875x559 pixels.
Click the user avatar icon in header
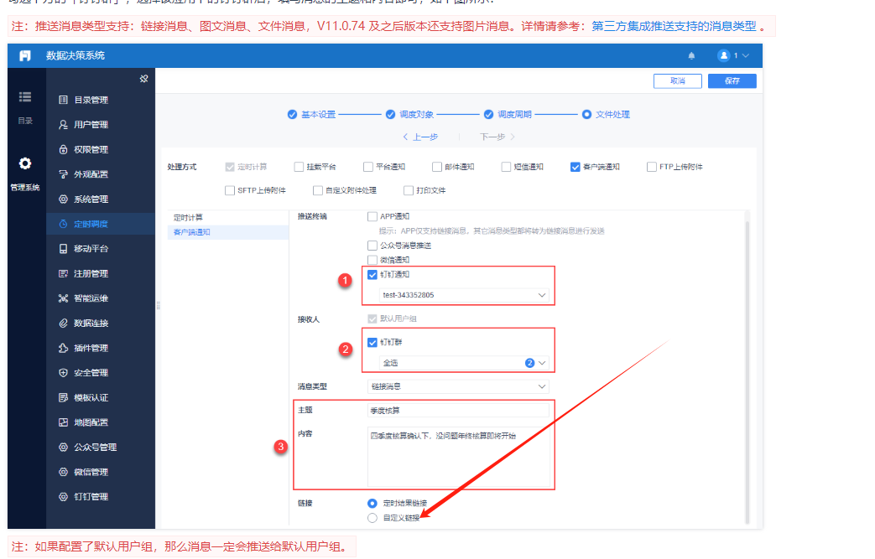coord(724,56)
